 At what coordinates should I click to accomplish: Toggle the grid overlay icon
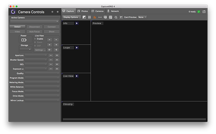point(89,17)
